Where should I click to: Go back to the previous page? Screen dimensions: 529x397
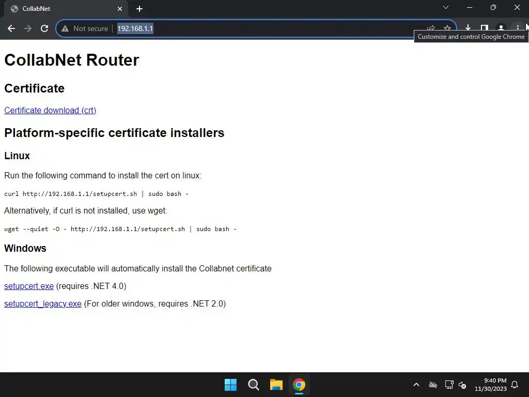tap(11, 29)
